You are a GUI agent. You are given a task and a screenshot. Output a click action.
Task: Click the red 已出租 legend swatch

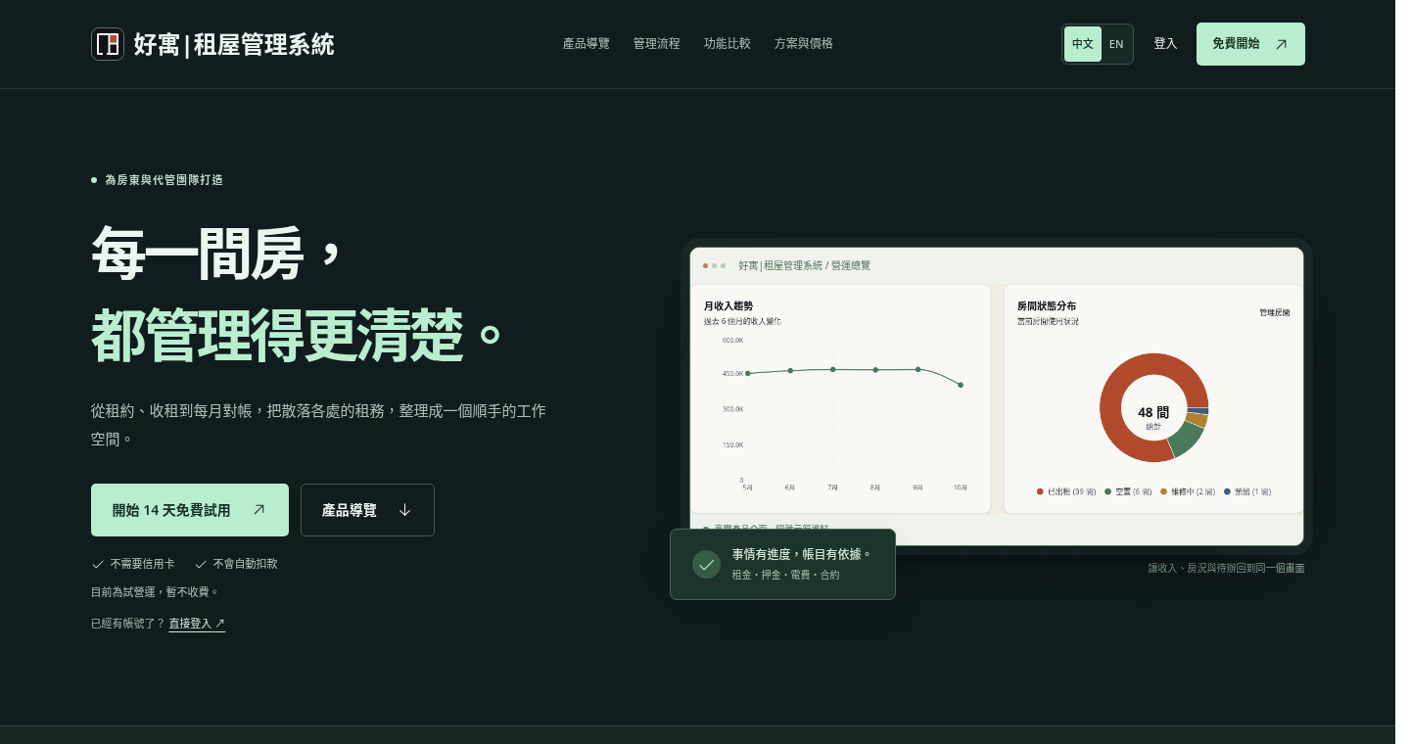click(x=1040, y=491)
